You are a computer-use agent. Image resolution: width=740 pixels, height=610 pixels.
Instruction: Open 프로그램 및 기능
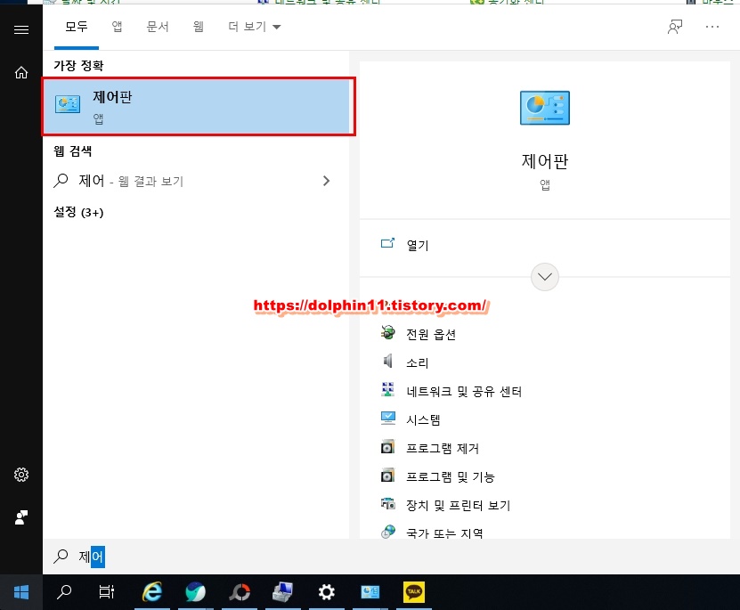(451, 477)
